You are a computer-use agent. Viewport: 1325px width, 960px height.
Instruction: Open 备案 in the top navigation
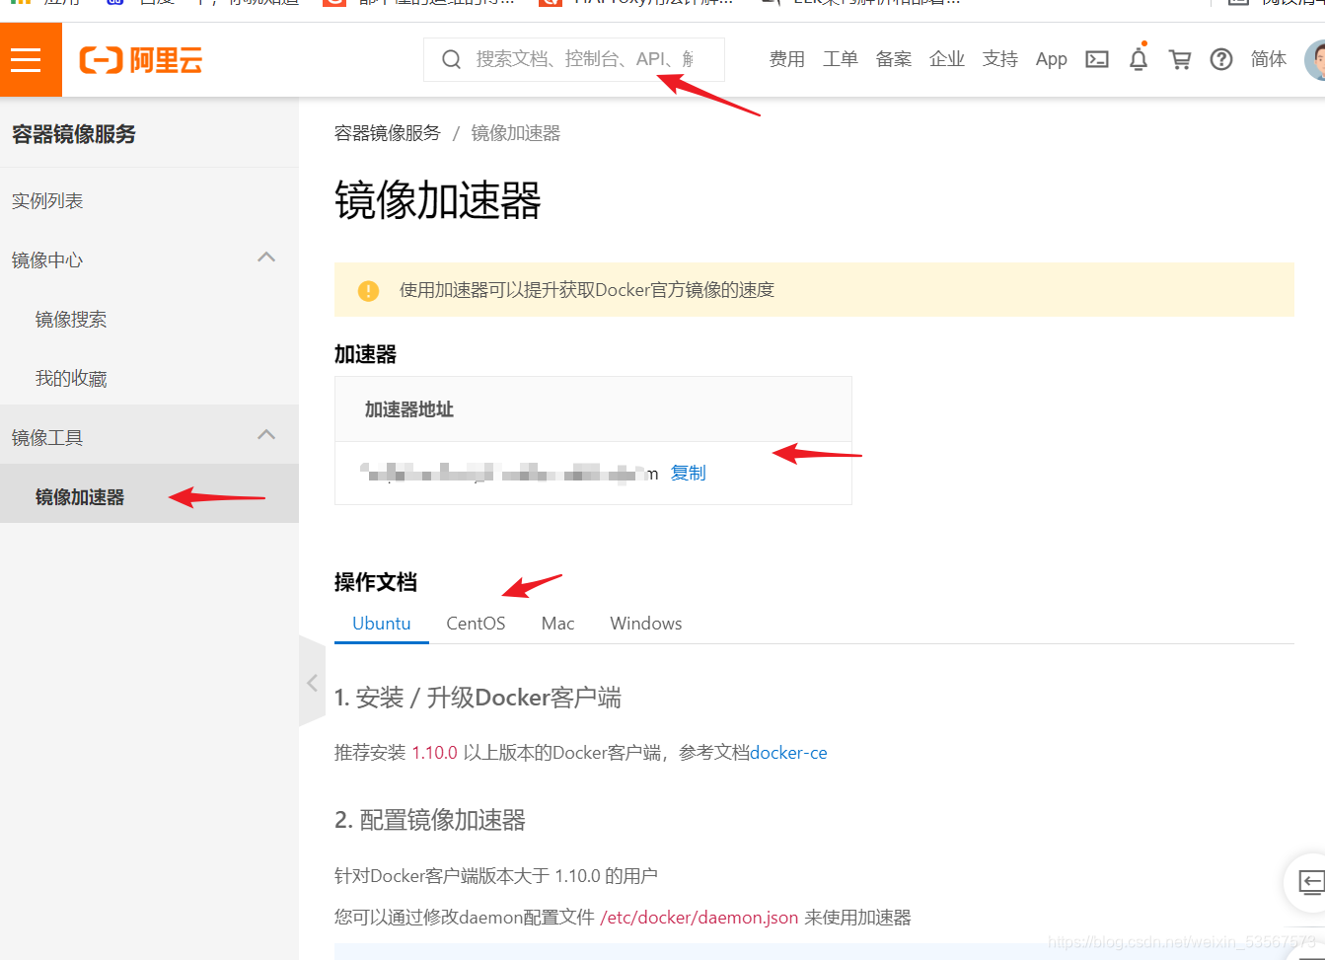point(894,59)
